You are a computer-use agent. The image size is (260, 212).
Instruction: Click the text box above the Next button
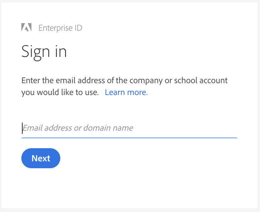(x=129, y=128)
